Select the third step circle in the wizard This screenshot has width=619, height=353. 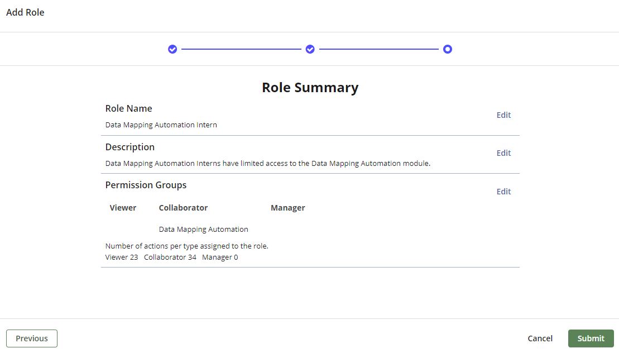pyautogui.click(x=448, y=49)
